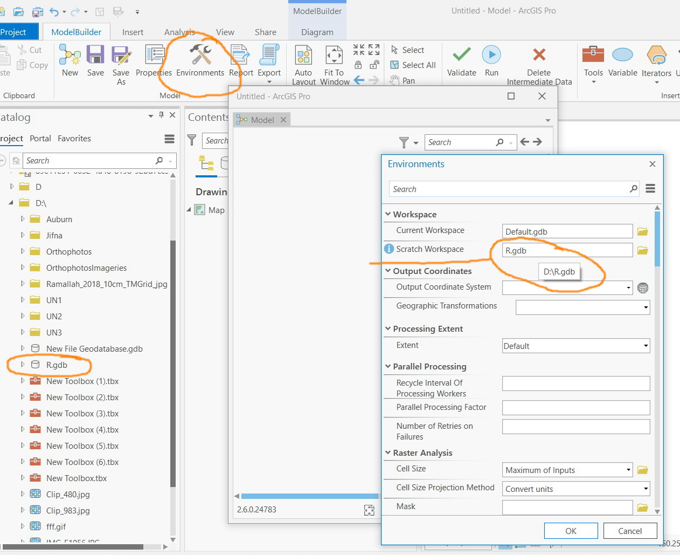The width and height of the screenshot is (680, 555).
Task: Click the Scratch Workspace input field
Action: [x=567, y=250]
